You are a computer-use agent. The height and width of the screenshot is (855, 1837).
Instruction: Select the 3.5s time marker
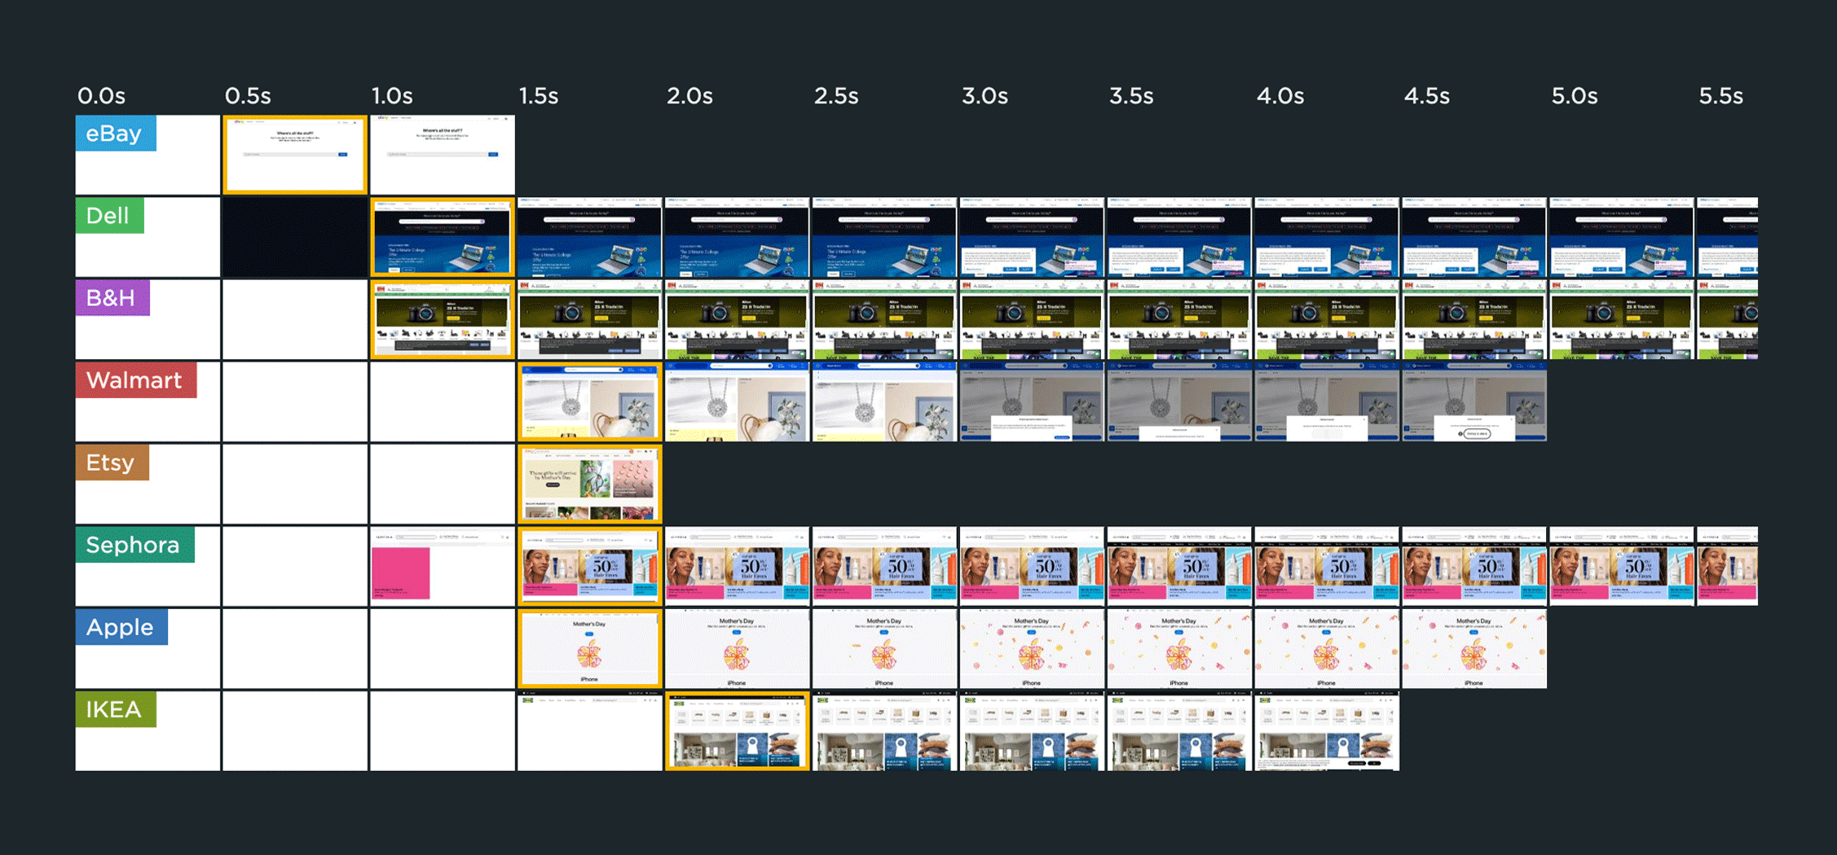click(x=1131, y=96)
